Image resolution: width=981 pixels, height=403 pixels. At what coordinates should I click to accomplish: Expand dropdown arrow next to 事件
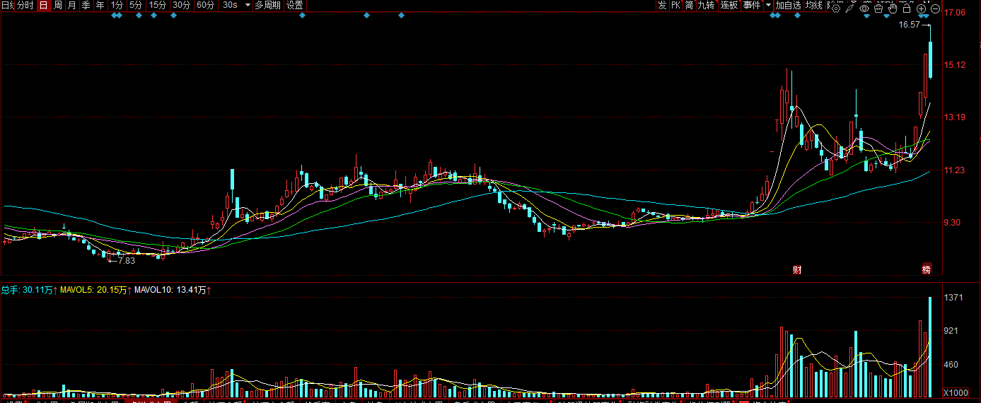tap(768, 5)
